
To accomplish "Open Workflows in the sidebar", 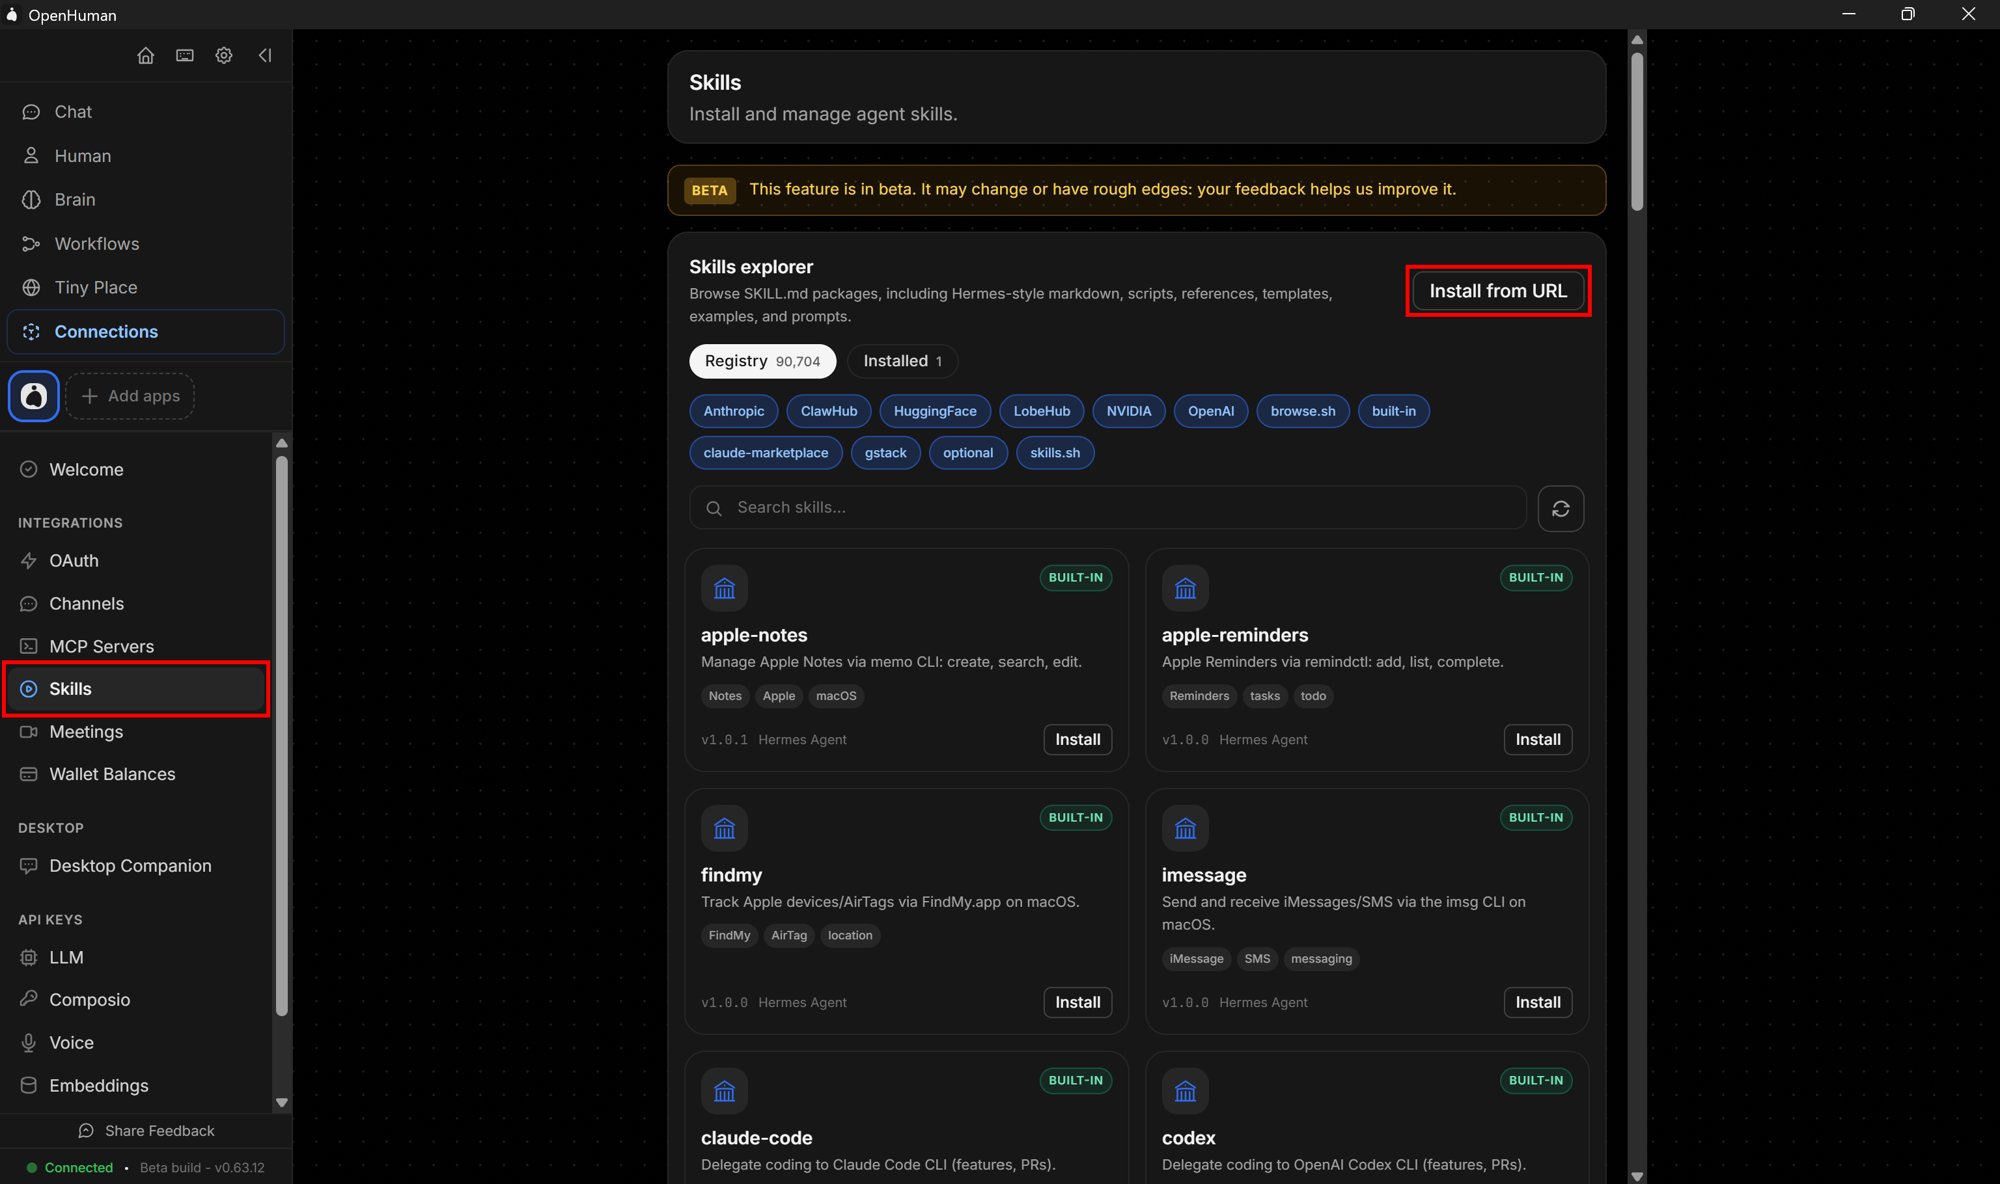I will (145, 243).
